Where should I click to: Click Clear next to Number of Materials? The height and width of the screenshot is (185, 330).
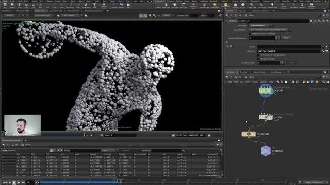click(x=286, y=38)
